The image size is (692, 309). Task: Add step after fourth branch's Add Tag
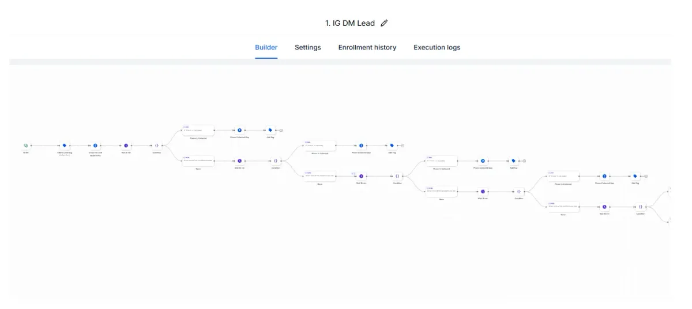646,176
